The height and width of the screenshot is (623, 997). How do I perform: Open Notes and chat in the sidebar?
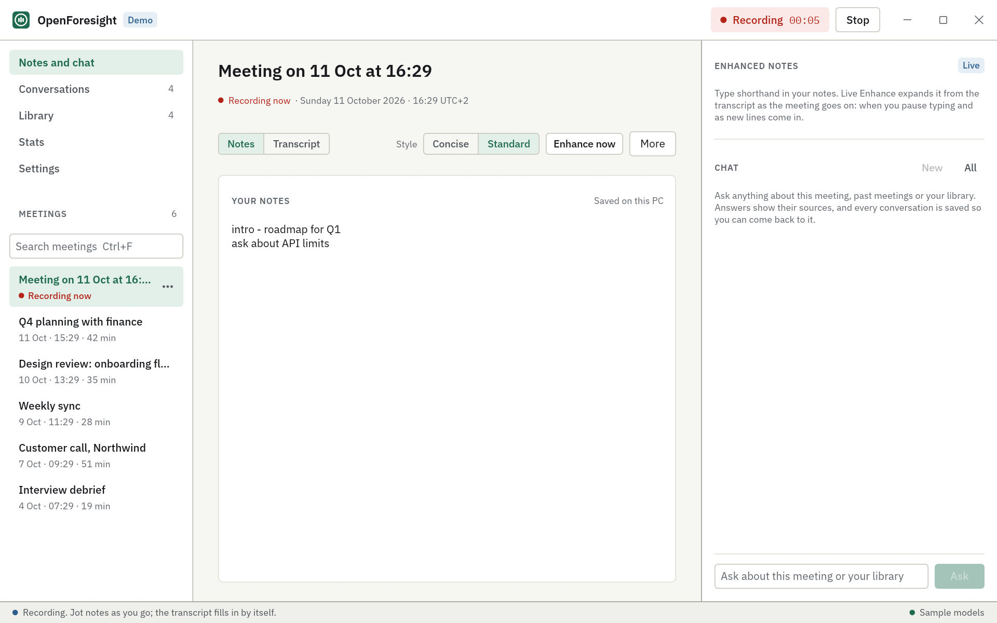tap(96, 62)
